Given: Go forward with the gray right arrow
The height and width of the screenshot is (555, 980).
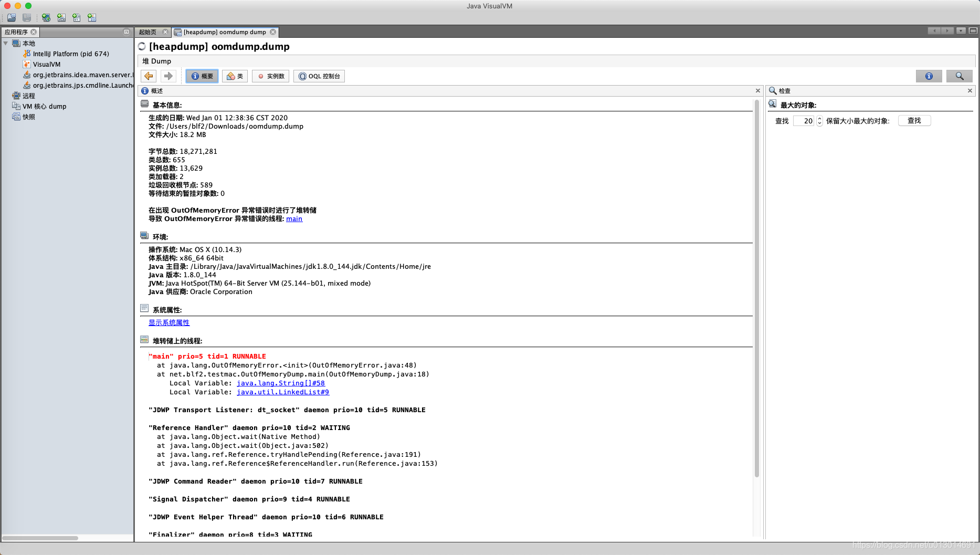Looking at the screenshot, I should pyautogui.click(x=168, y=76).
